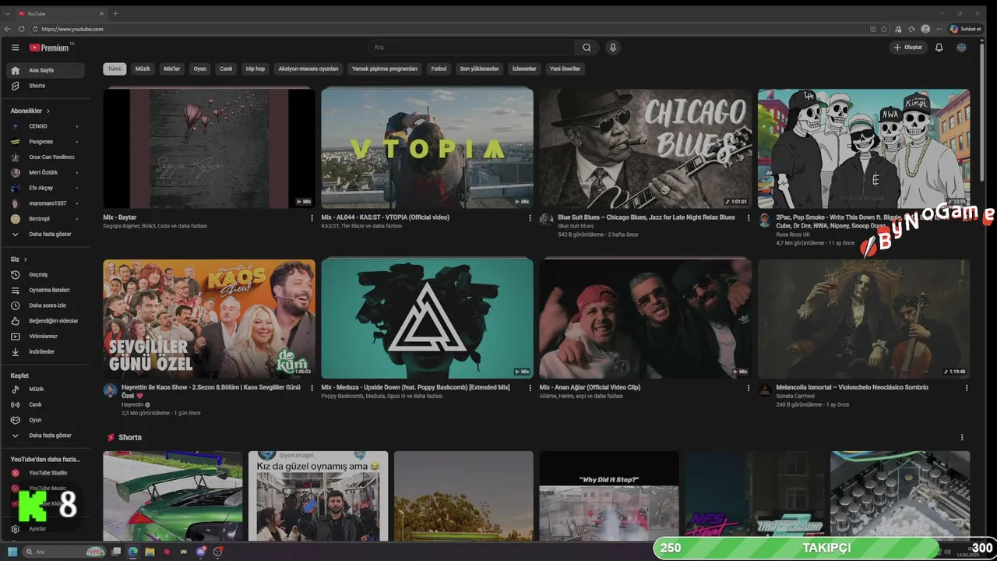
Task: Open Videolarınız in sidebar
Action: pyautogui.click(x=45, y=337)
